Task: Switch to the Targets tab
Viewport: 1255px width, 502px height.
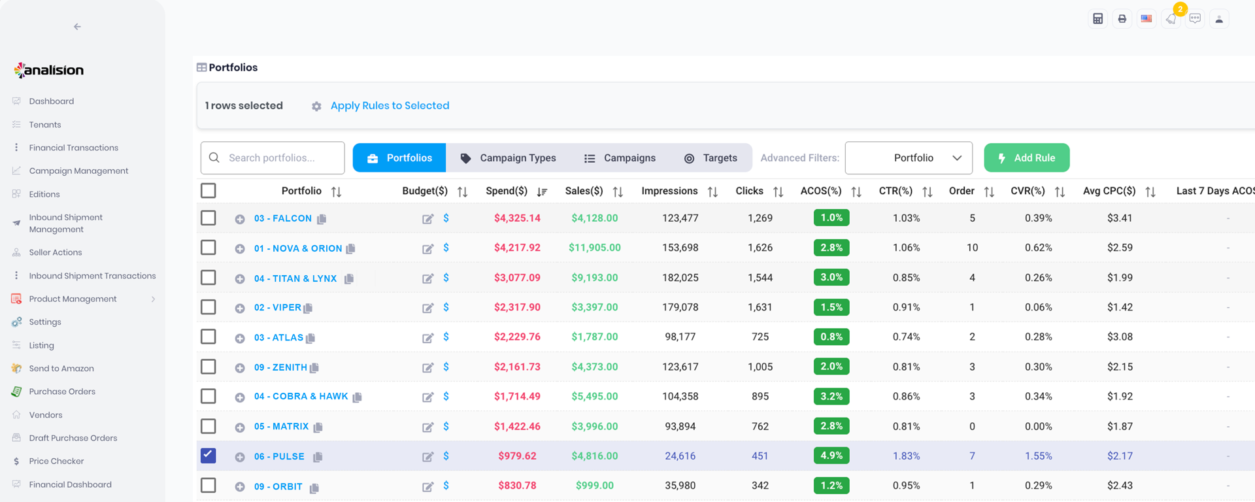Action: [711, 158]
